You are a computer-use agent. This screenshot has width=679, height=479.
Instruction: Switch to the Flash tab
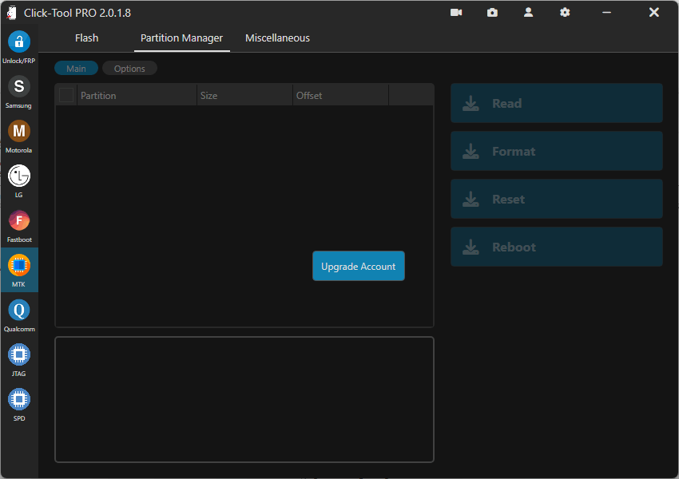pos(86,38)
